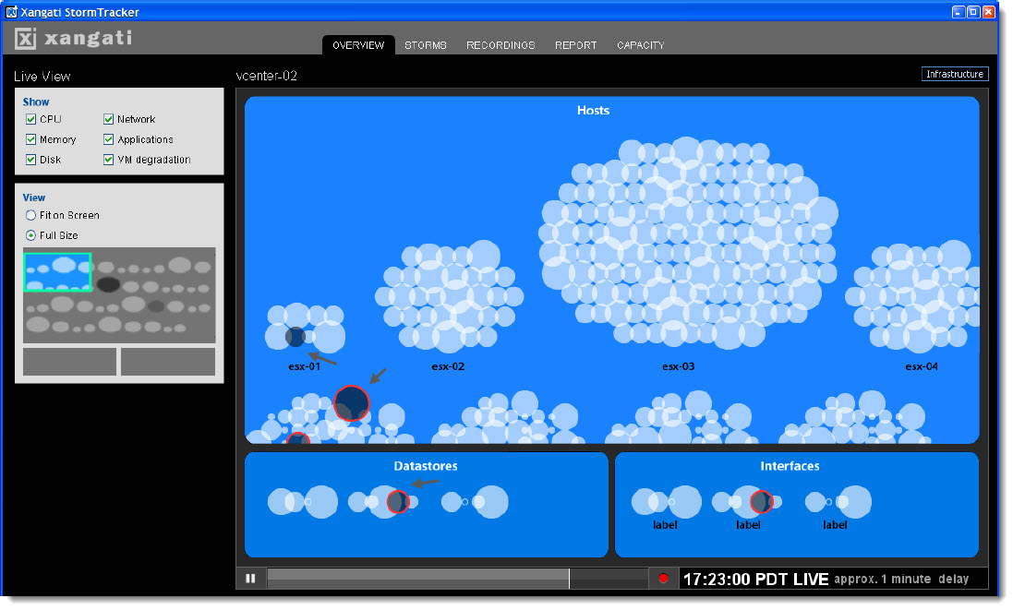Click the third Interfaces bubble cluster
This screenshot has height=610, width=1013.
(838, 502)
